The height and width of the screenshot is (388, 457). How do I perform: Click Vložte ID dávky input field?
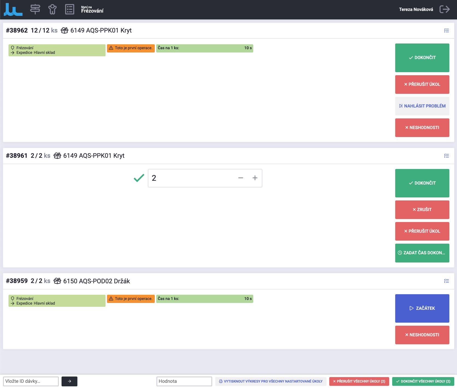[31, 381]
